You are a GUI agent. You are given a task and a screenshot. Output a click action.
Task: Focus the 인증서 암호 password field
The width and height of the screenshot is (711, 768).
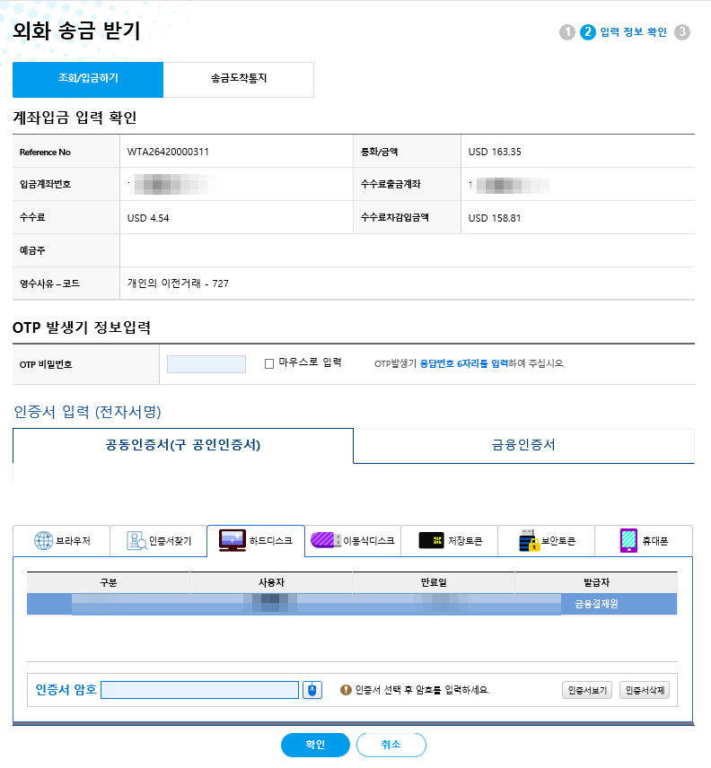coord(200,690)
